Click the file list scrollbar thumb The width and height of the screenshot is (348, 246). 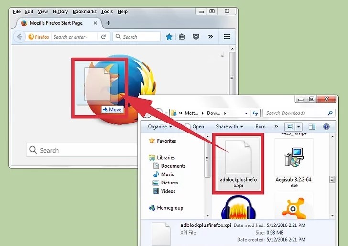pos(332,179)
